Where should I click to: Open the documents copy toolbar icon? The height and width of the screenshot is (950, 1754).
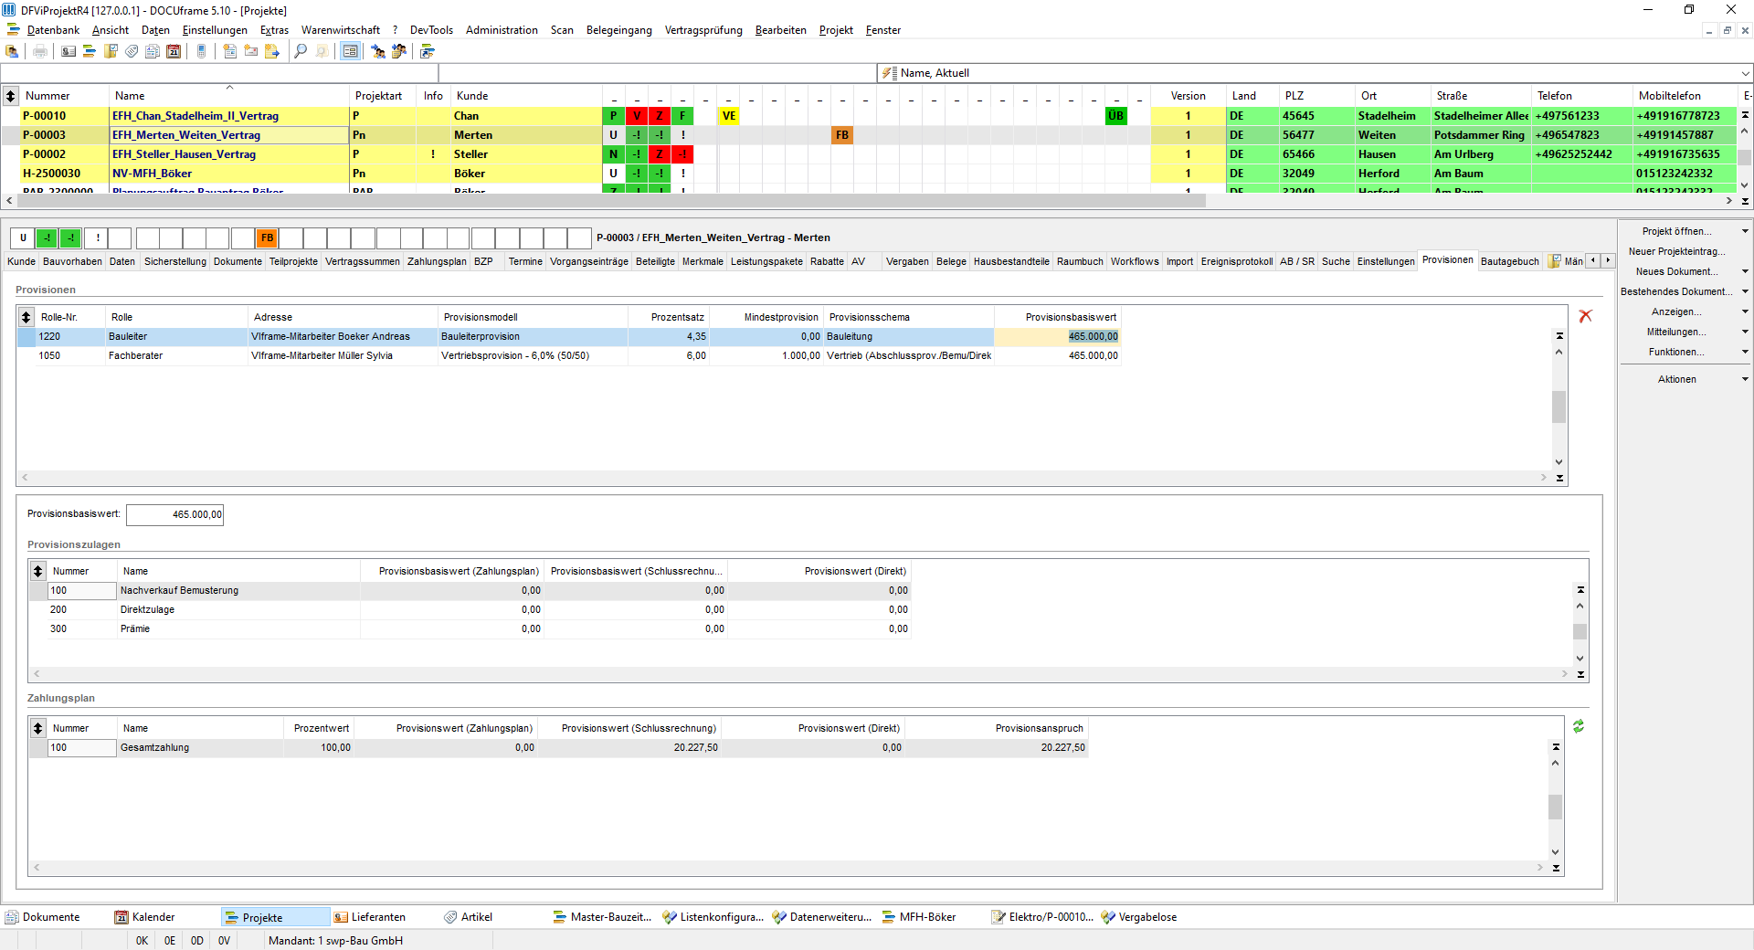pyautogui.click(x=153, y=51)
